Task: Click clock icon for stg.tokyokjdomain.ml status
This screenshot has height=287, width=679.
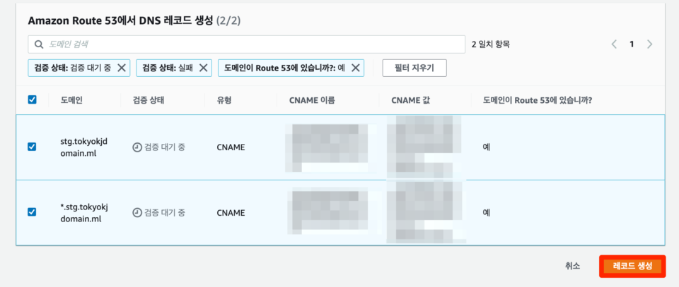Action: tap(137, 147)
